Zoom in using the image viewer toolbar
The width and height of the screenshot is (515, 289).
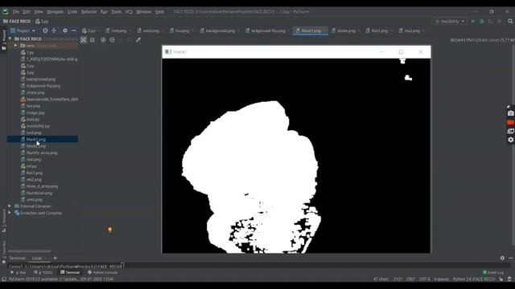click(x=103, y=40)
